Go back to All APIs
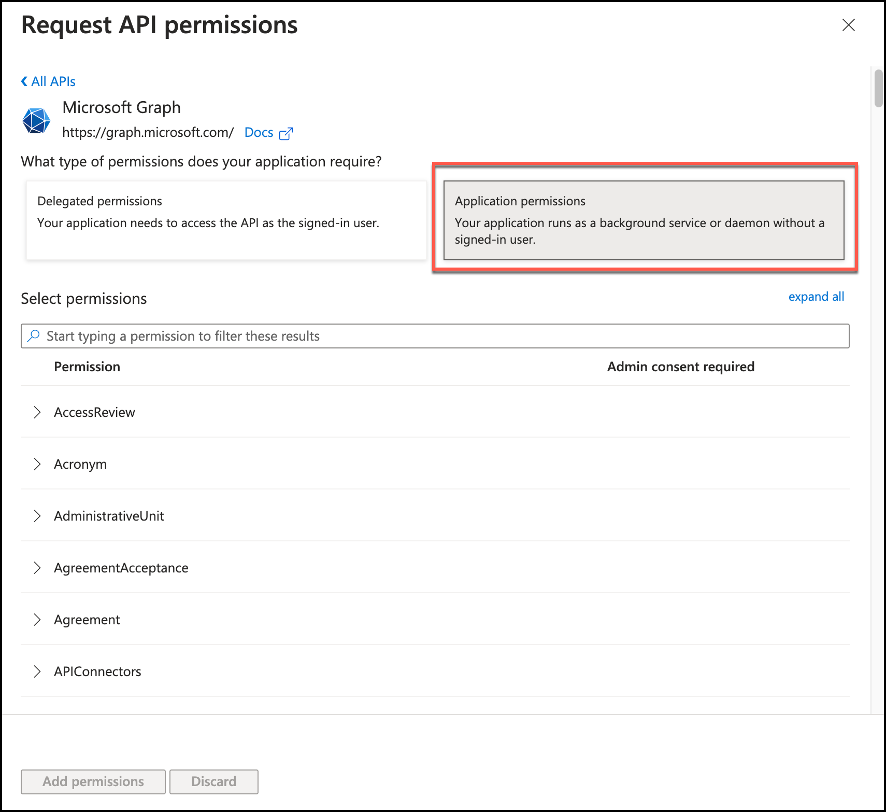This screenshot has width=886, height=812. [x=53, y=81]
